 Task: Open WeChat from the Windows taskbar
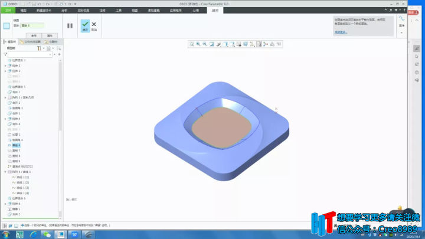coord(45,234)
